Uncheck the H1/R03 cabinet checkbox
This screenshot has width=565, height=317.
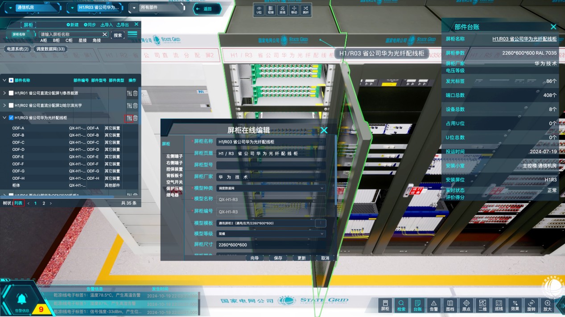pyautogui.click(x=11, y=118)
